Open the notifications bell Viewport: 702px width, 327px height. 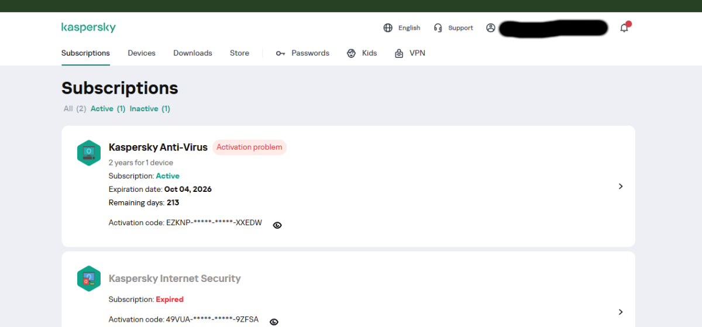[624, 28]
